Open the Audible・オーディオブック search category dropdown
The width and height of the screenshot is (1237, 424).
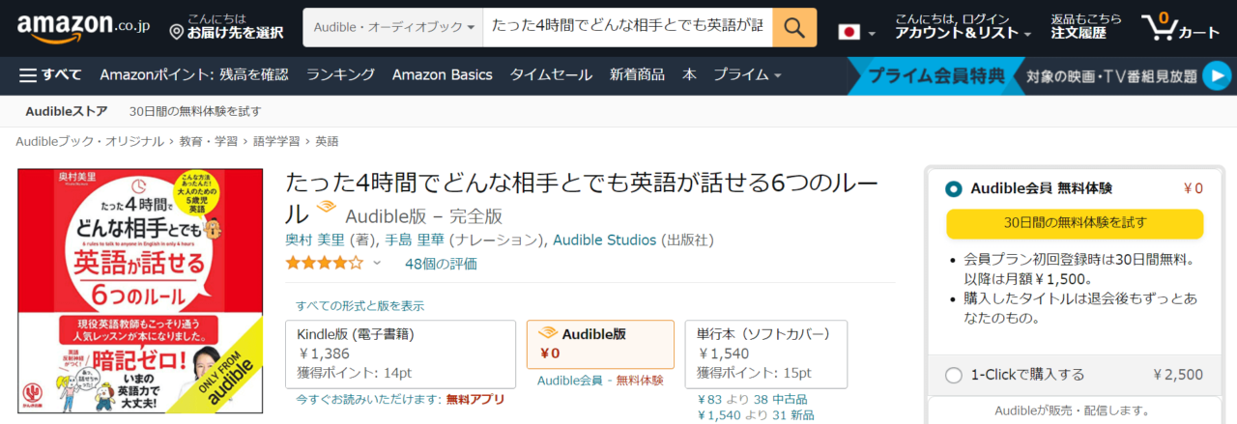[393, 28]
